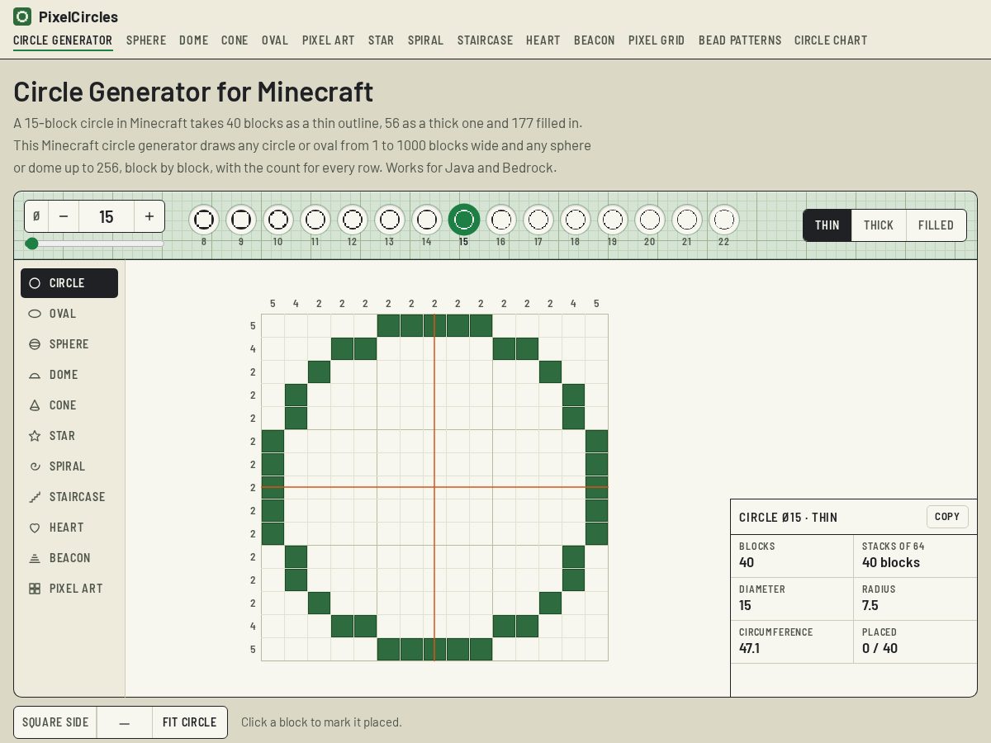Choose the Sphere shape in sidebar
Image resolution: width=991 pixels, height=743 pixels.
click(69, 344)
